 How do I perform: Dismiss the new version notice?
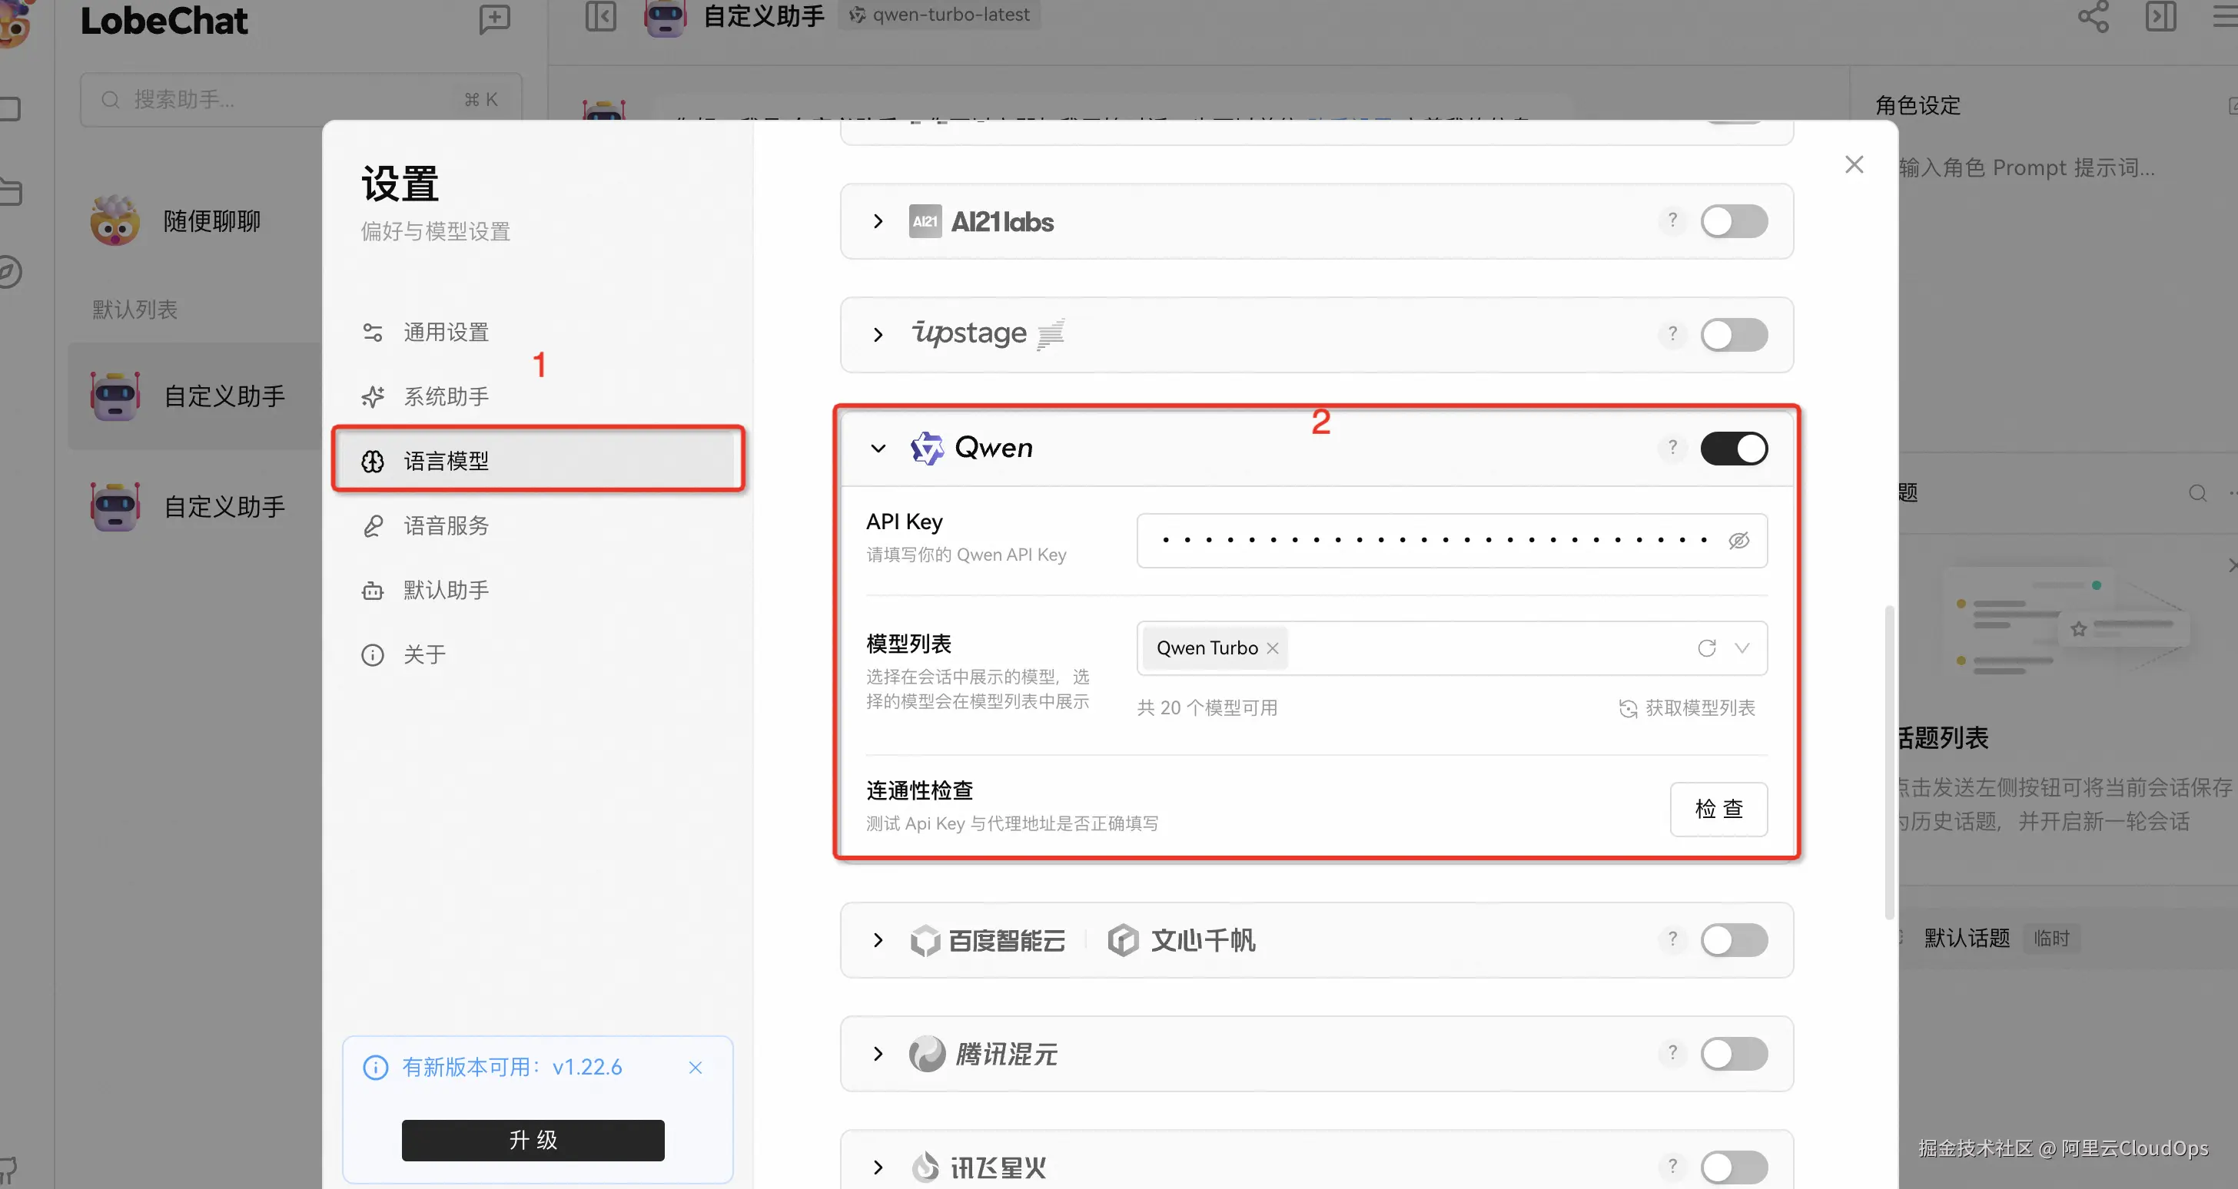click(695, 1068)
